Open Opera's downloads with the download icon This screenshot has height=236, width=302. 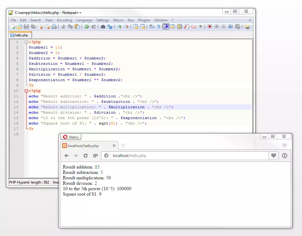point(284,156)
